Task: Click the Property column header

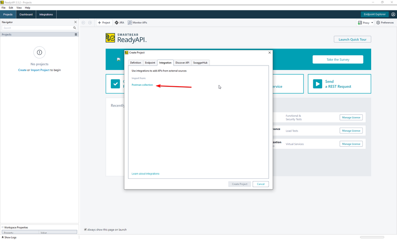Action: click(x=21, y=232)
